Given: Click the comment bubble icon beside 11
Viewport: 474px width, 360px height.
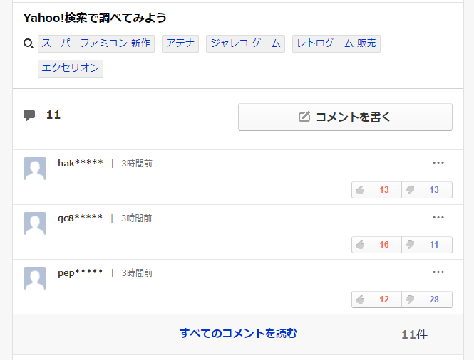Looking at the screenshot, I should (29, 115).
